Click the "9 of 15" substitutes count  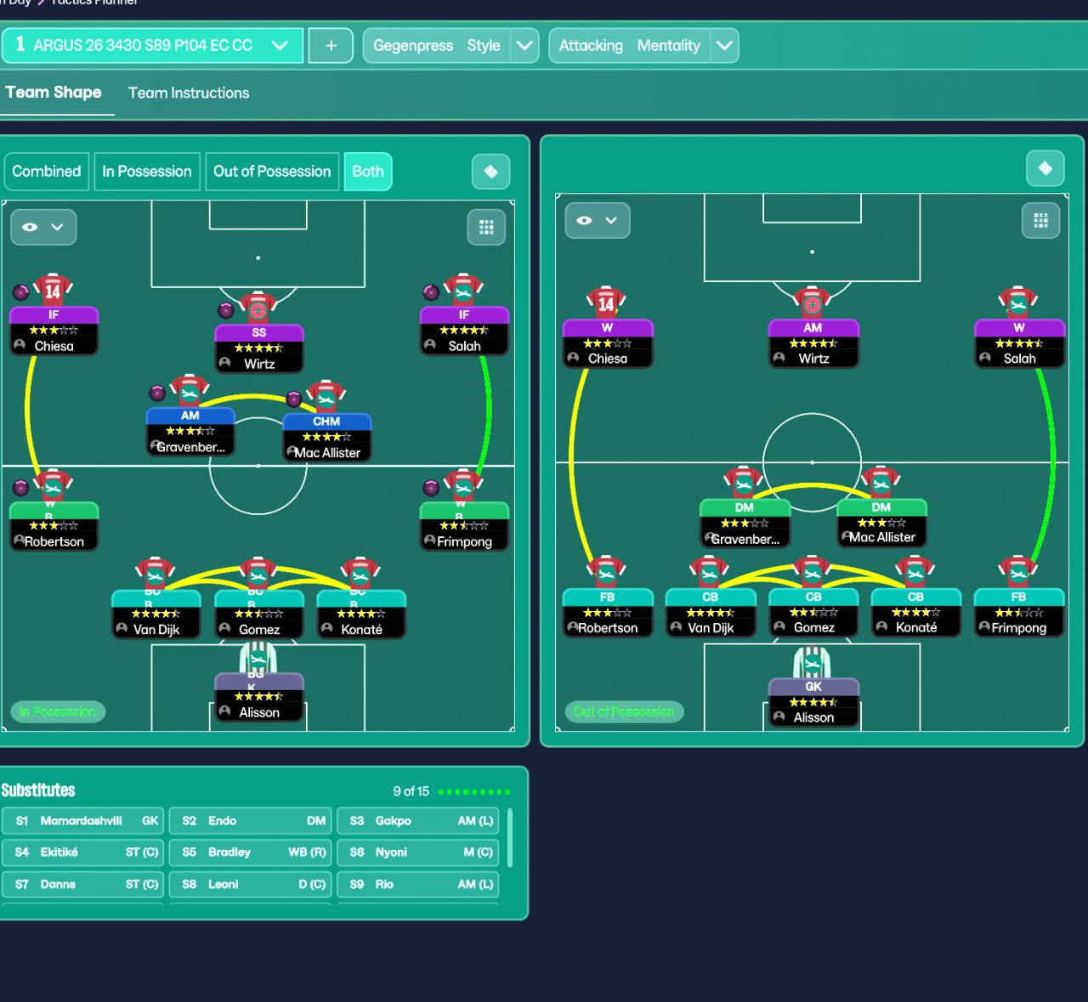coord(411,791)
